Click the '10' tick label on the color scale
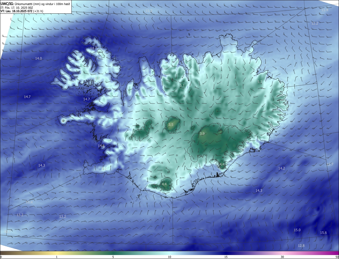Viewport: 339px width, 259px height. coord(169,257)
